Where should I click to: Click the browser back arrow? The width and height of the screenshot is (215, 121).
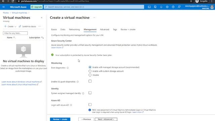(3, 1)
